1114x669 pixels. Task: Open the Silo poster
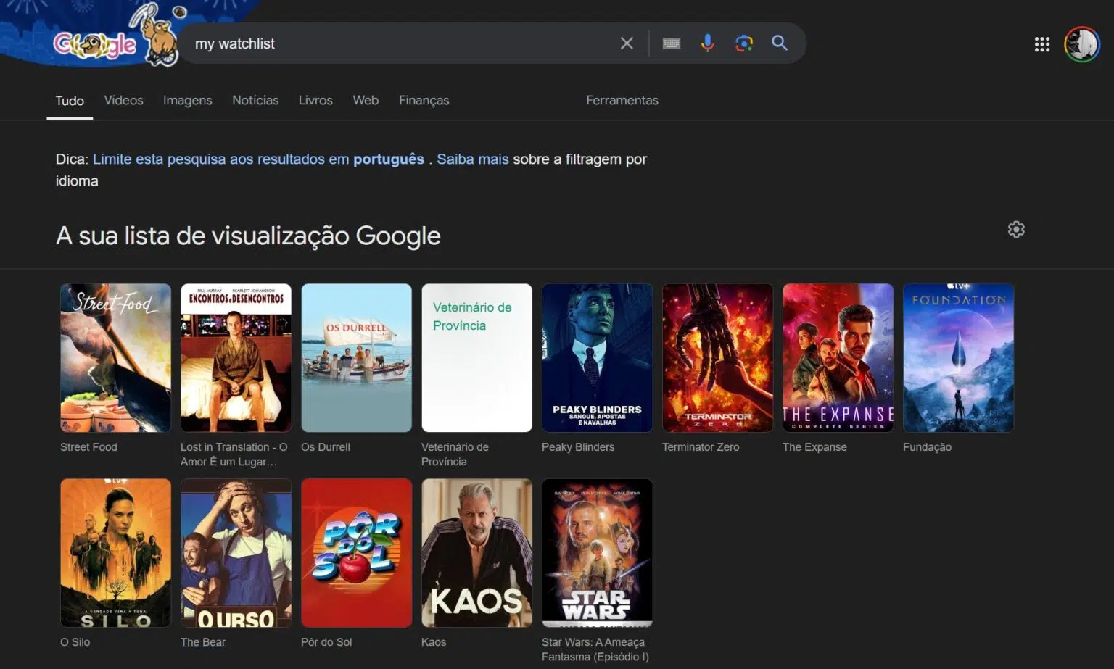116,553
